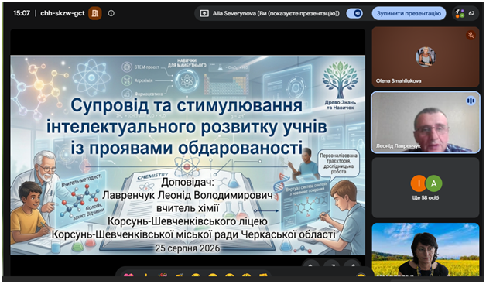The width and height of the screenshot is (486, 284).
Task: Open the Ще 58 осіб tile
Action: [x=426, y=187]
